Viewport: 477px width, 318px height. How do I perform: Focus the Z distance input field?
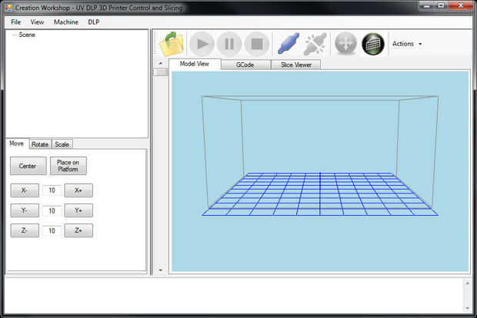click(x=52, y=230)
